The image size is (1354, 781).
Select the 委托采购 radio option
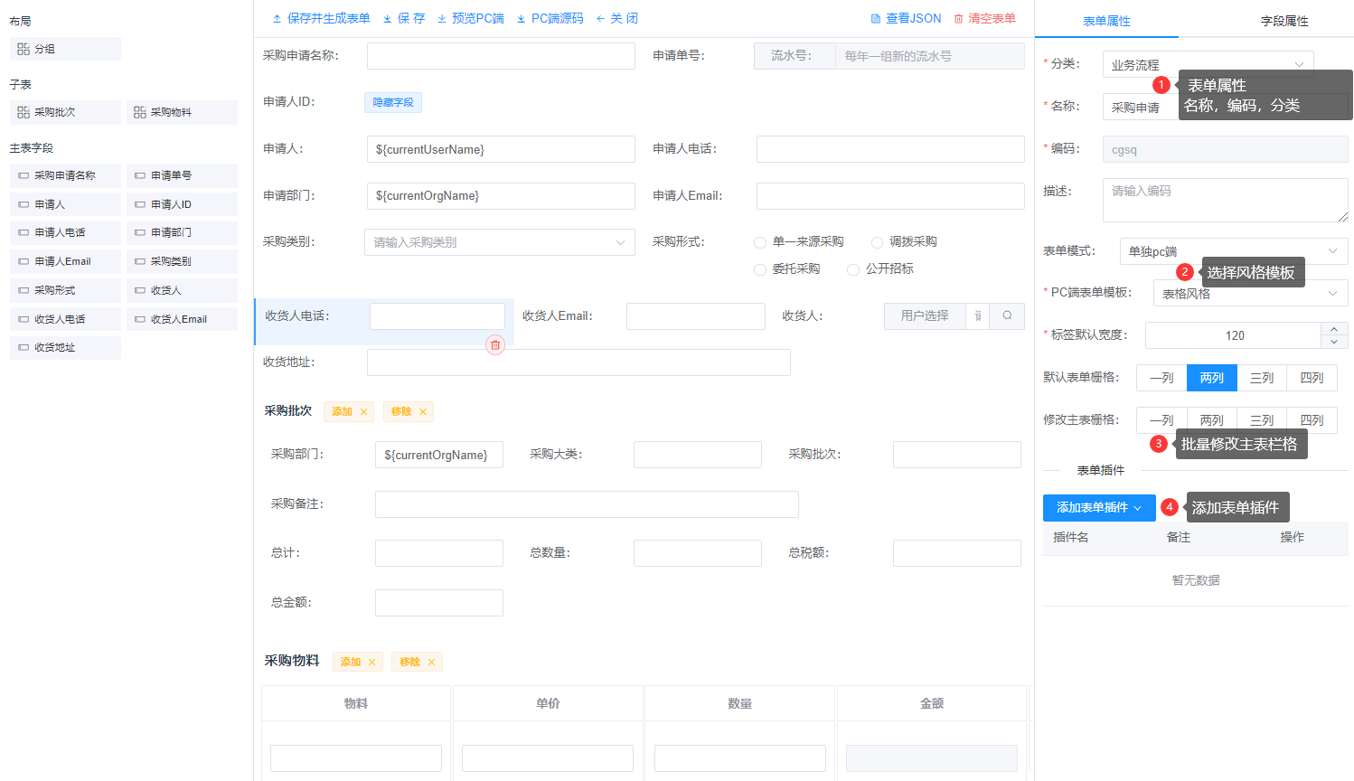(x=787, y=268)
